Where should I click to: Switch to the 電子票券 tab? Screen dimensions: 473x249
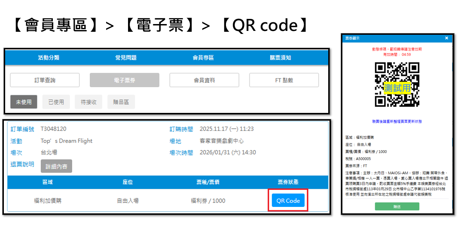click(x=125, y=80)
